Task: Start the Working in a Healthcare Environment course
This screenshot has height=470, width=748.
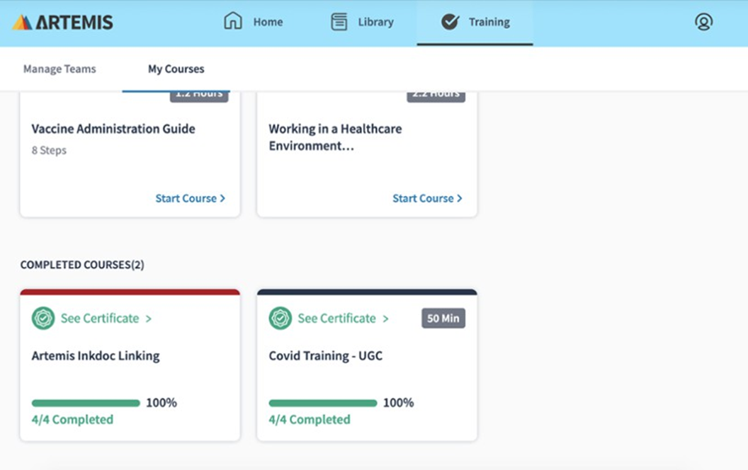Action: (427, 198)
